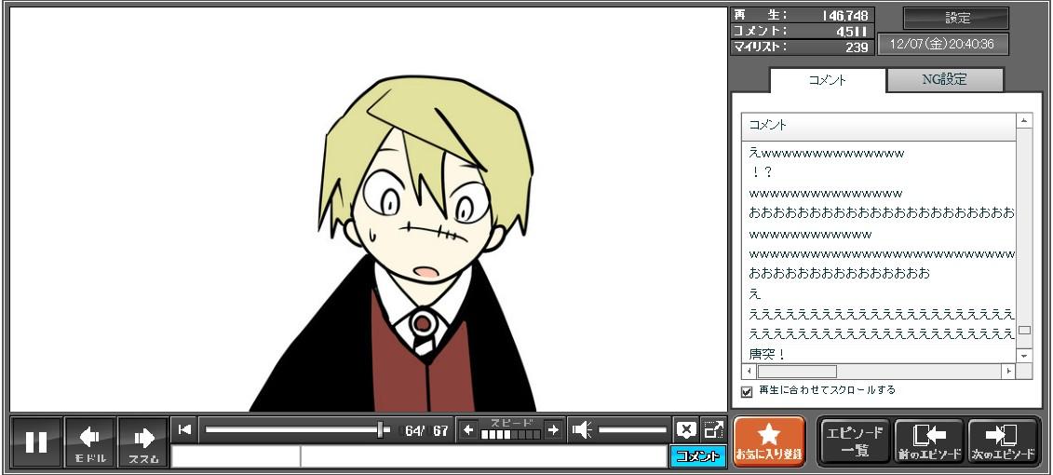Switch to the NG設定 tab

coord(944,80)
